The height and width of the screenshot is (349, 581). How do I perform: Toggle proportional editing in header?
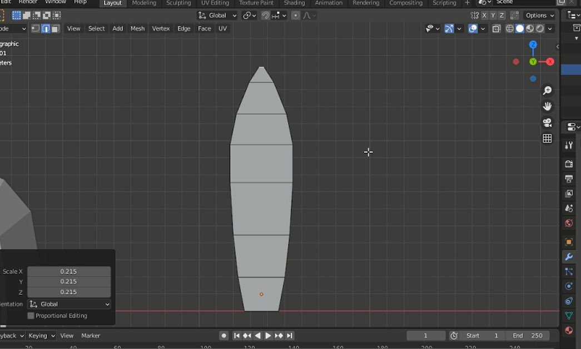(x=295, y=15)
